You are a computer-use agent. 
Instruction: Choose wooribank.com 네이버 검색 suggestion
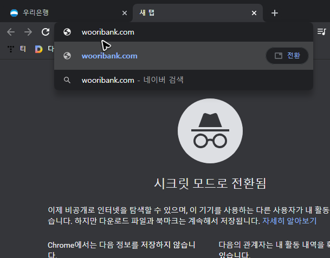click(184, 80)
